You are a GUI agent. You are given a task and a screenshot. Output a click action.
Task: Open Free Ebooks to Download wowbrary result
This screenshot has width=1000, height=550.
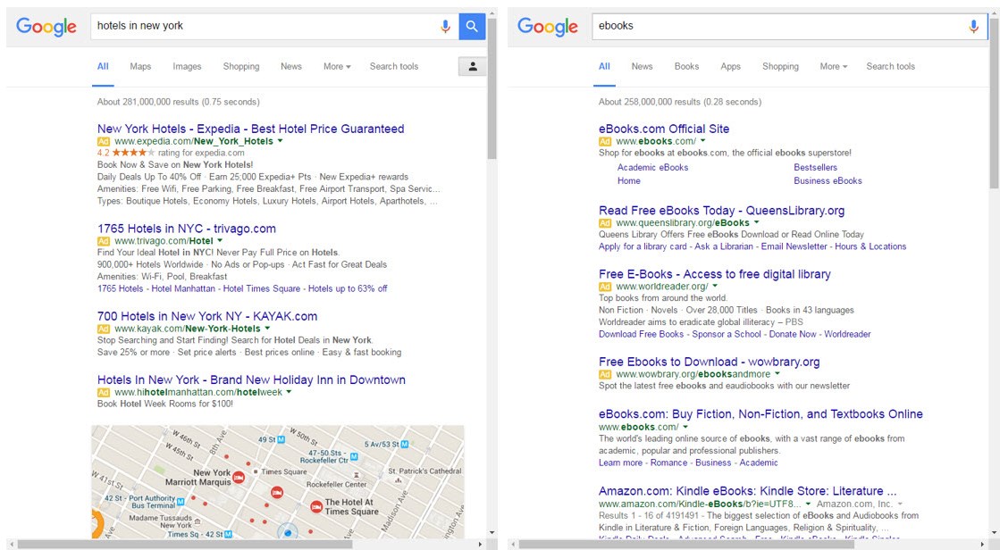pos(710,362)
